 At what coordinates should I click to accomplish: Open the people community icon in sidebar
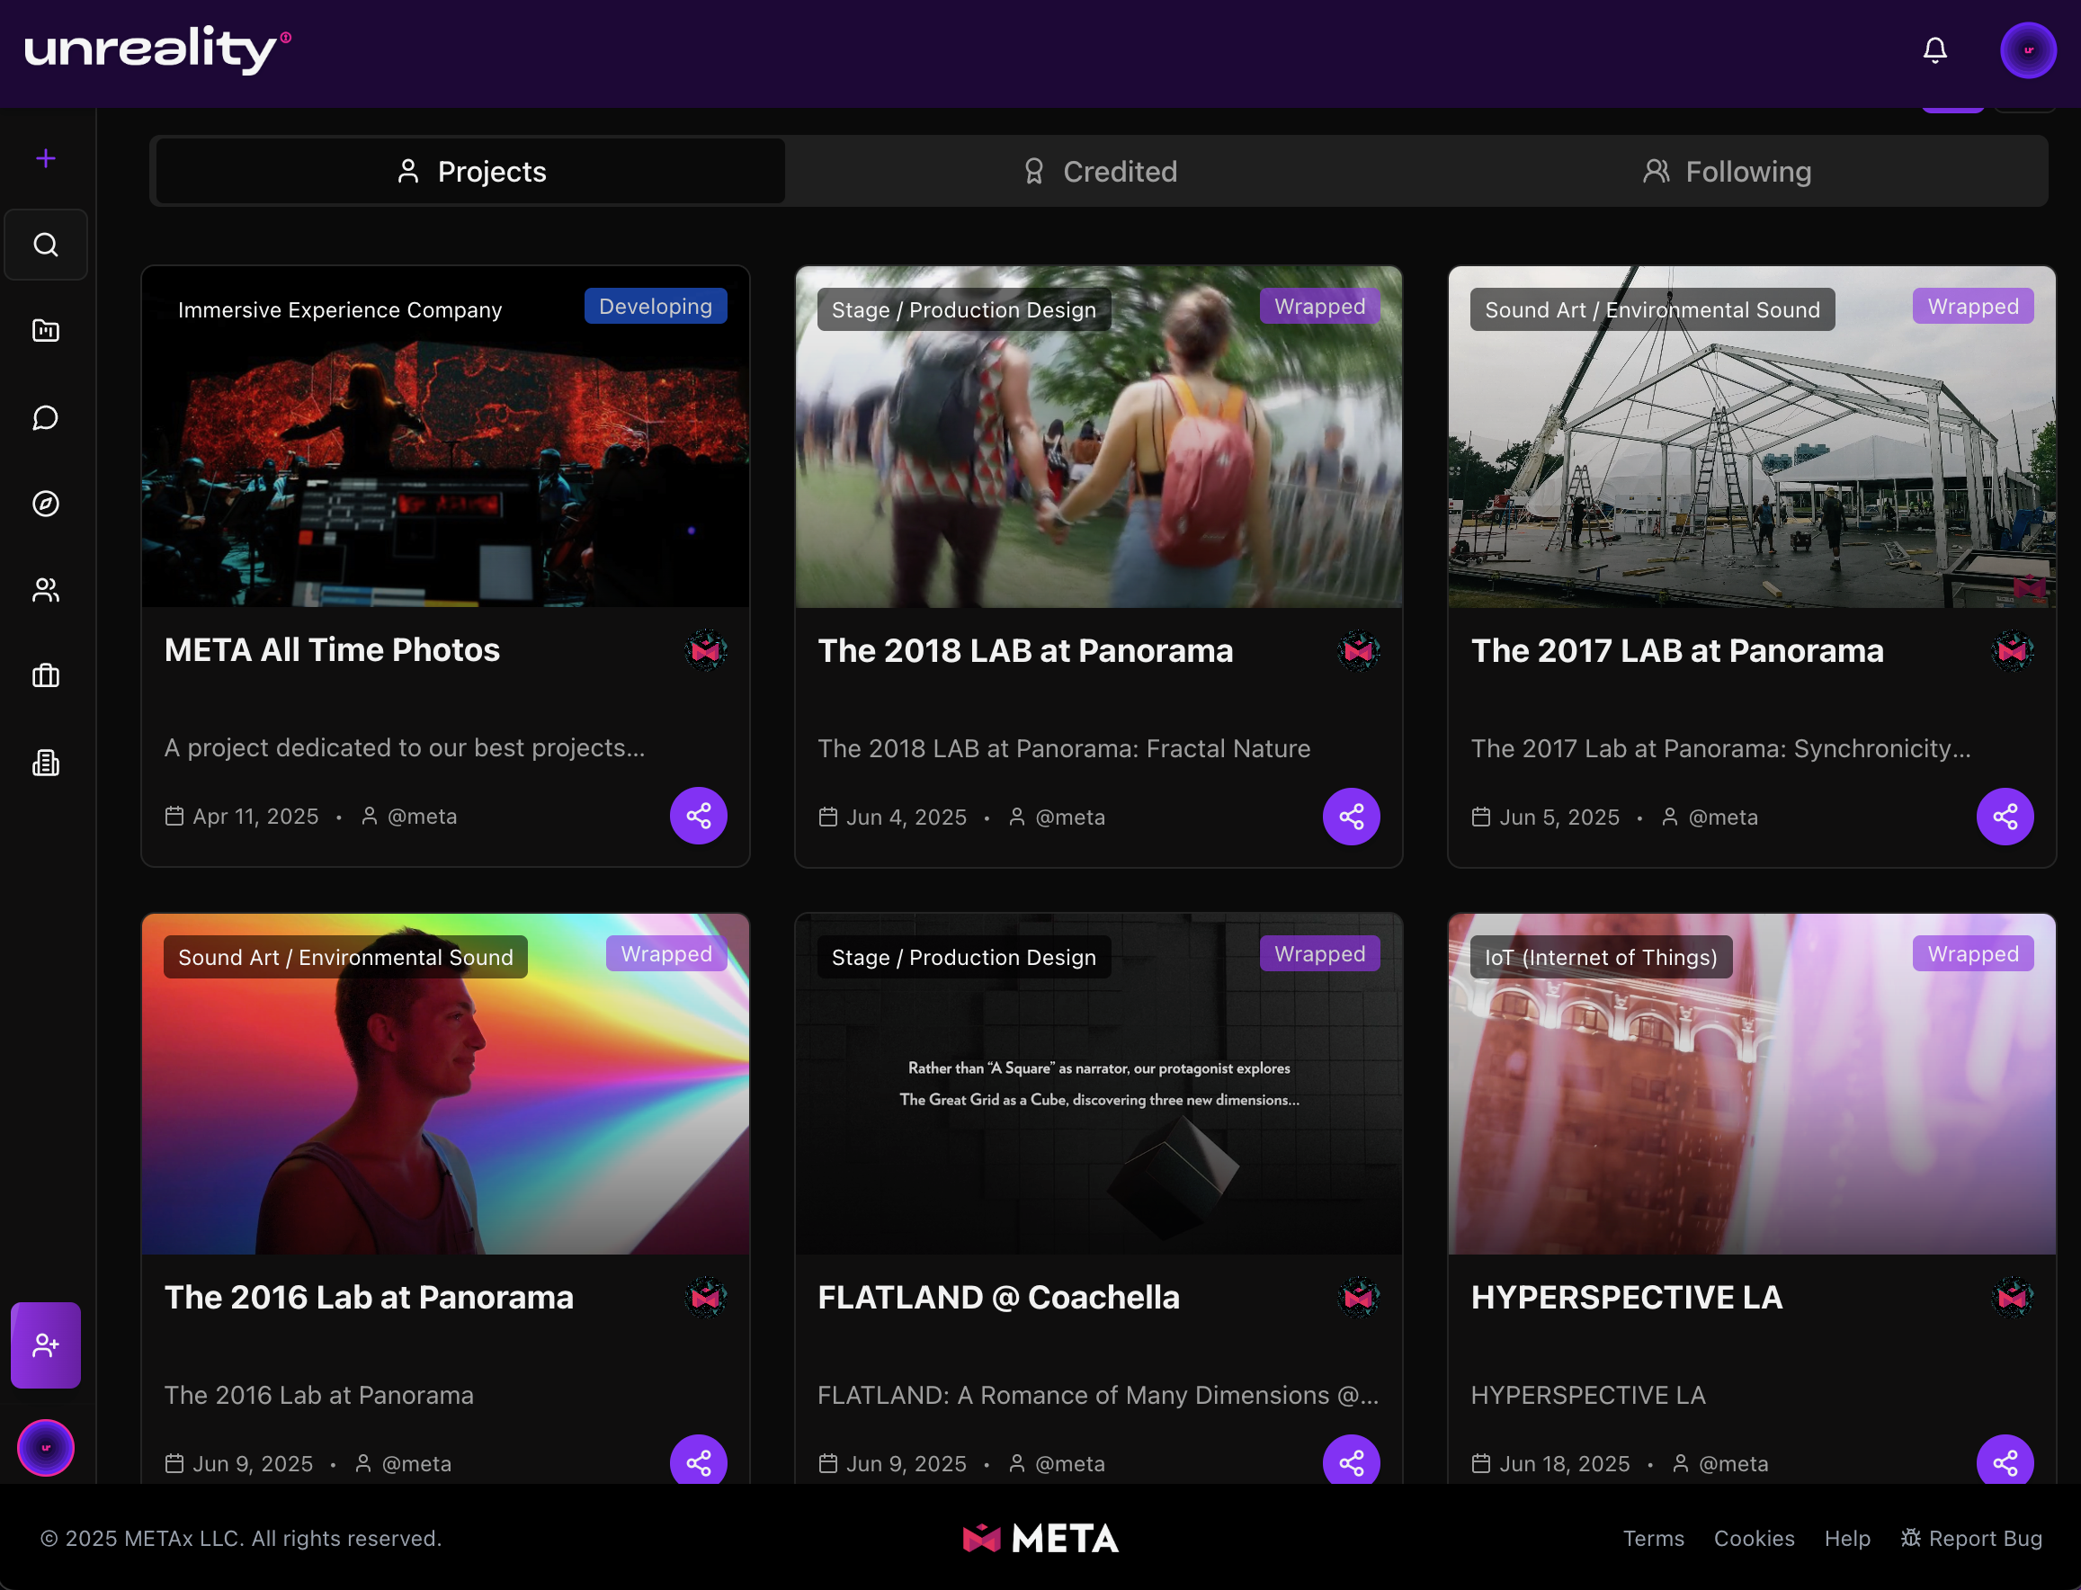[46, 591]
